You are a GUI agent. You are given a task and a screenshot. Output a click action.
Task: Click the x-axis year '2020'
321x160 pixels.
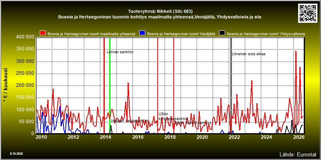click(x=202, y=137)
